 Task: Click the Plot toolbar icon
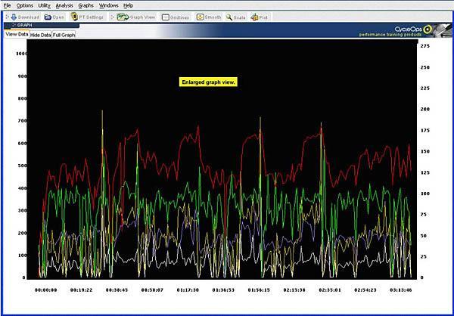coord(260,16)
